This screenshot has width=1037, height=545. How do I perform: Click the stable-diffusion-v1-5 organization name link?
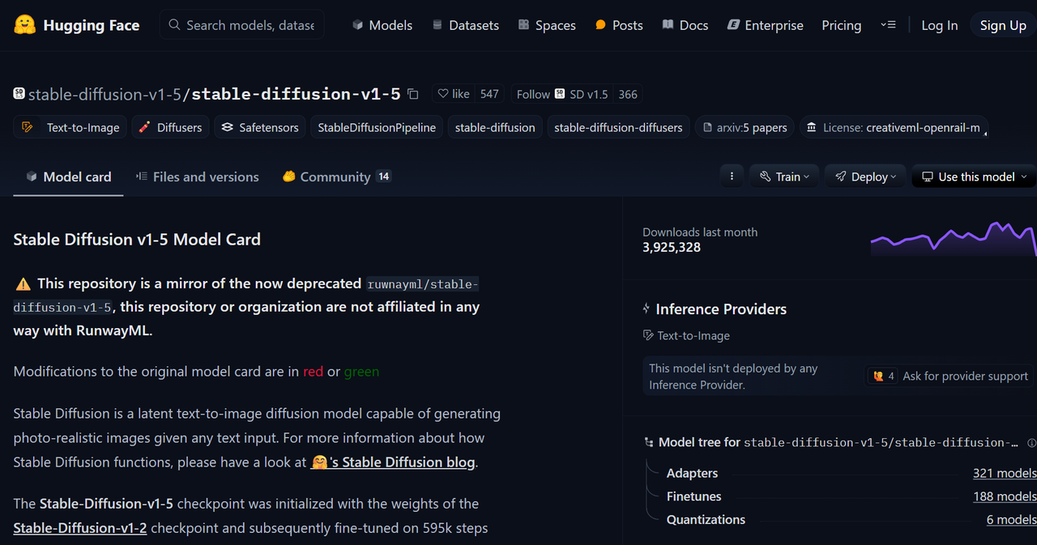click(105, 94)
